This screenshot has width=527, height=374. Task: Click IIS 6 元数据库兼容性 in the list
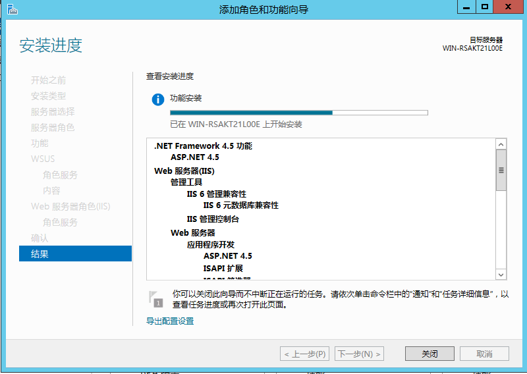[241, 205]
